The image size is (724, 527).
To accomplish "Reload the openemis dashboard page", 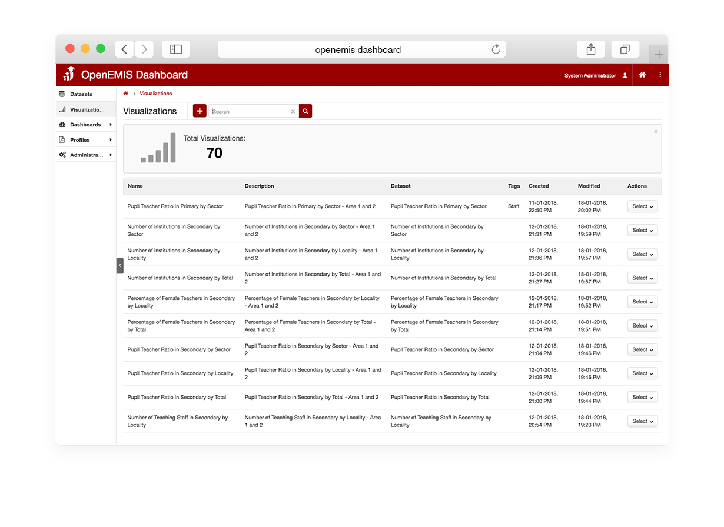I will [496, 49].
